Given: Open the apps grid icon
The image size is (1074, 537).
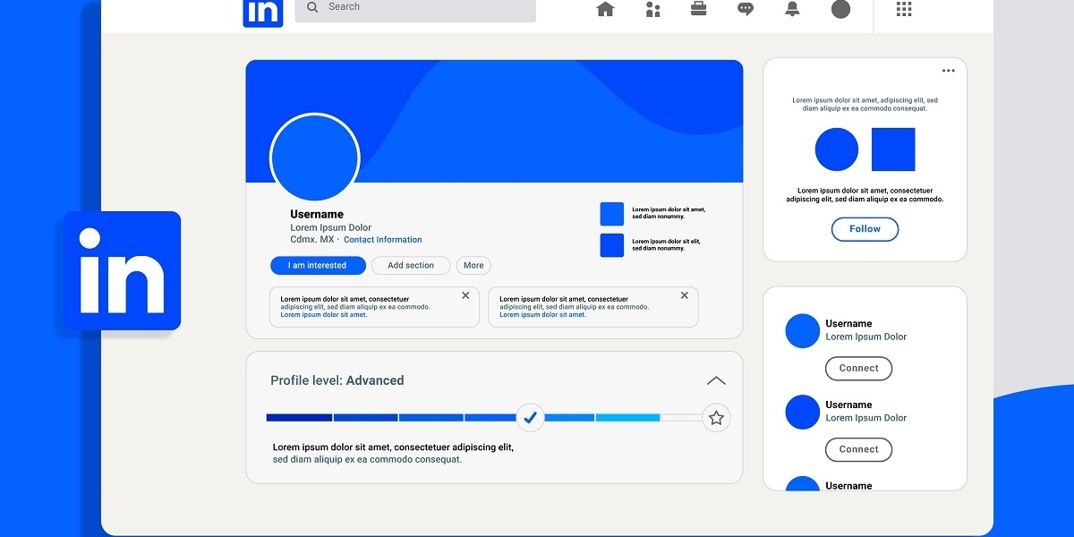Looking at the screenshot, I should (904, 9).
